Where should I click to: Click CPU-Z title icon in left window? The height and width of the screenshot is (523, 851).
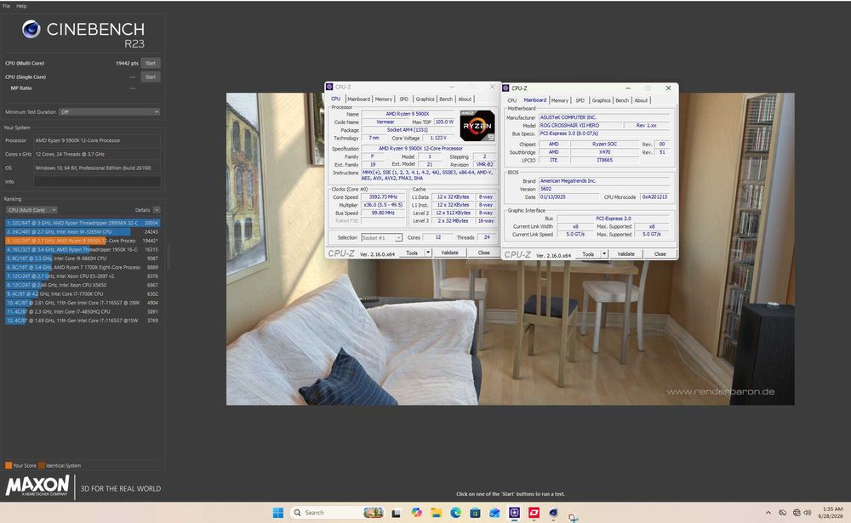[x=328, y=87]
